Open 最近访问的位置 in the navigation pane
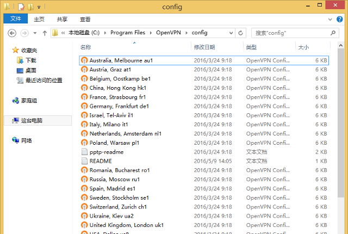Viewport: 348px width, 234px height. pos(44,81)
